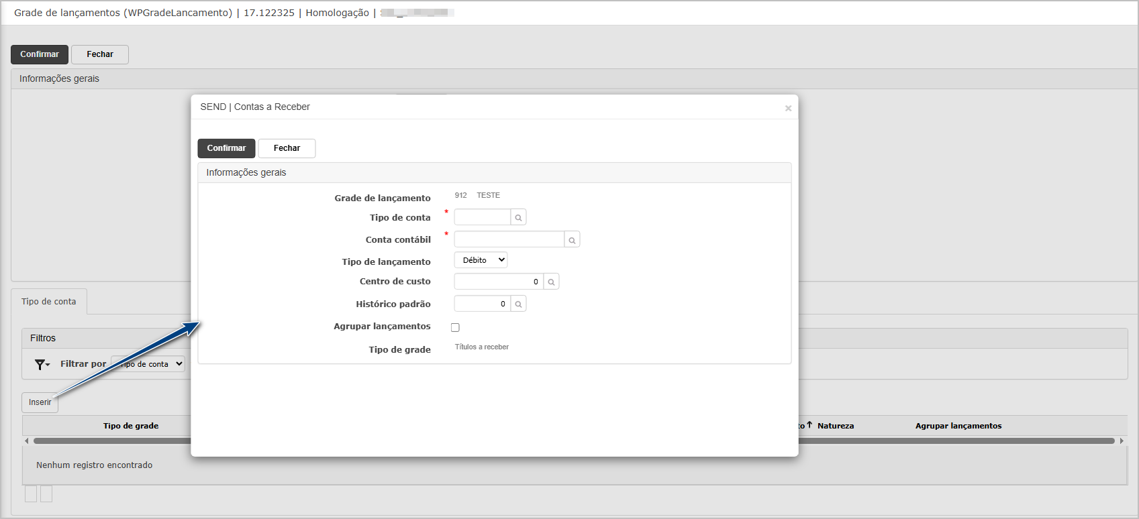Switch to the Tipo de conta tab
This screenshot has width=1139, height=519.
coord(49,302)
